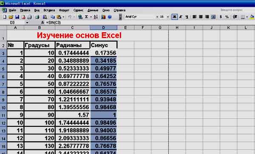255x154 pixels.
Task: Undo the last action
Action: coord(70,17)
